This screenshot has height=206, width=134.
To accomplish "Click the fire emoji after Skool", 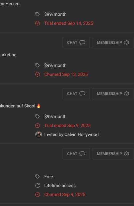I will pos(39,106).
